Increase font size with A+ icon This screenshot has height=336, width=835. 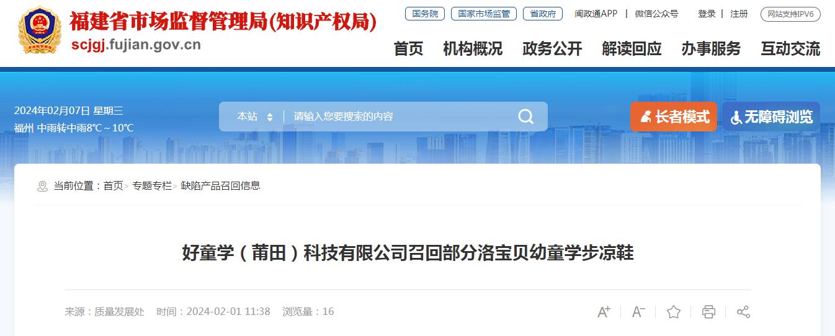coord(604,312)
